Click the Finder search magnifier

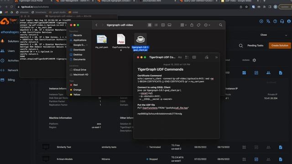220,25
